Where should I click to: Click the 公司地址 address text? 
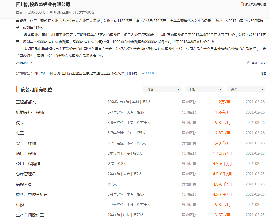(x=85, y=73)
